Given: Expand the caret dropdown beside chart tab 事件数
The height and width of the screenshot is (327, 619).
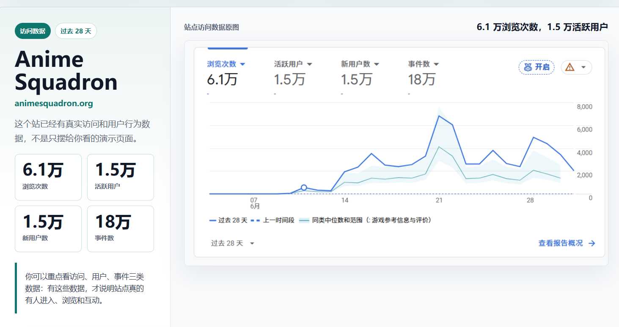Looking at the screenshot, I should pos(436,64).
